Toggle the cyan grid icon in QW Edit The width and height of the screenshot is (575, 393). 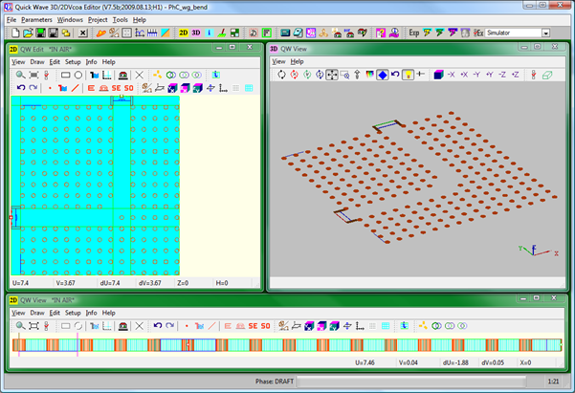click(x=249, y=88)
